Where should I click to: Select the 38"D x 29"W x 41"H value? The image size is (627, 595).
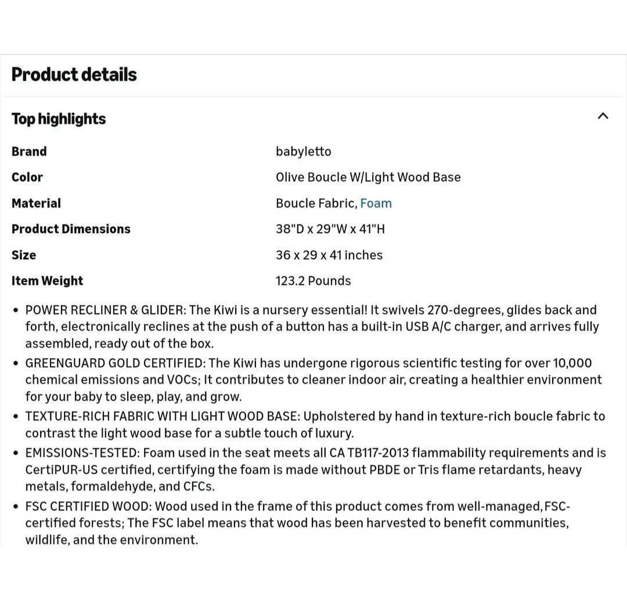(330, 229)
